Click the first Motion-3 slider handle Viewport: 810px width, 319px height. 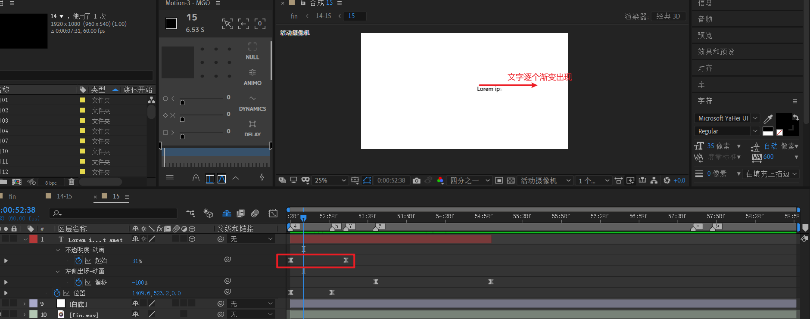[182, 102]
